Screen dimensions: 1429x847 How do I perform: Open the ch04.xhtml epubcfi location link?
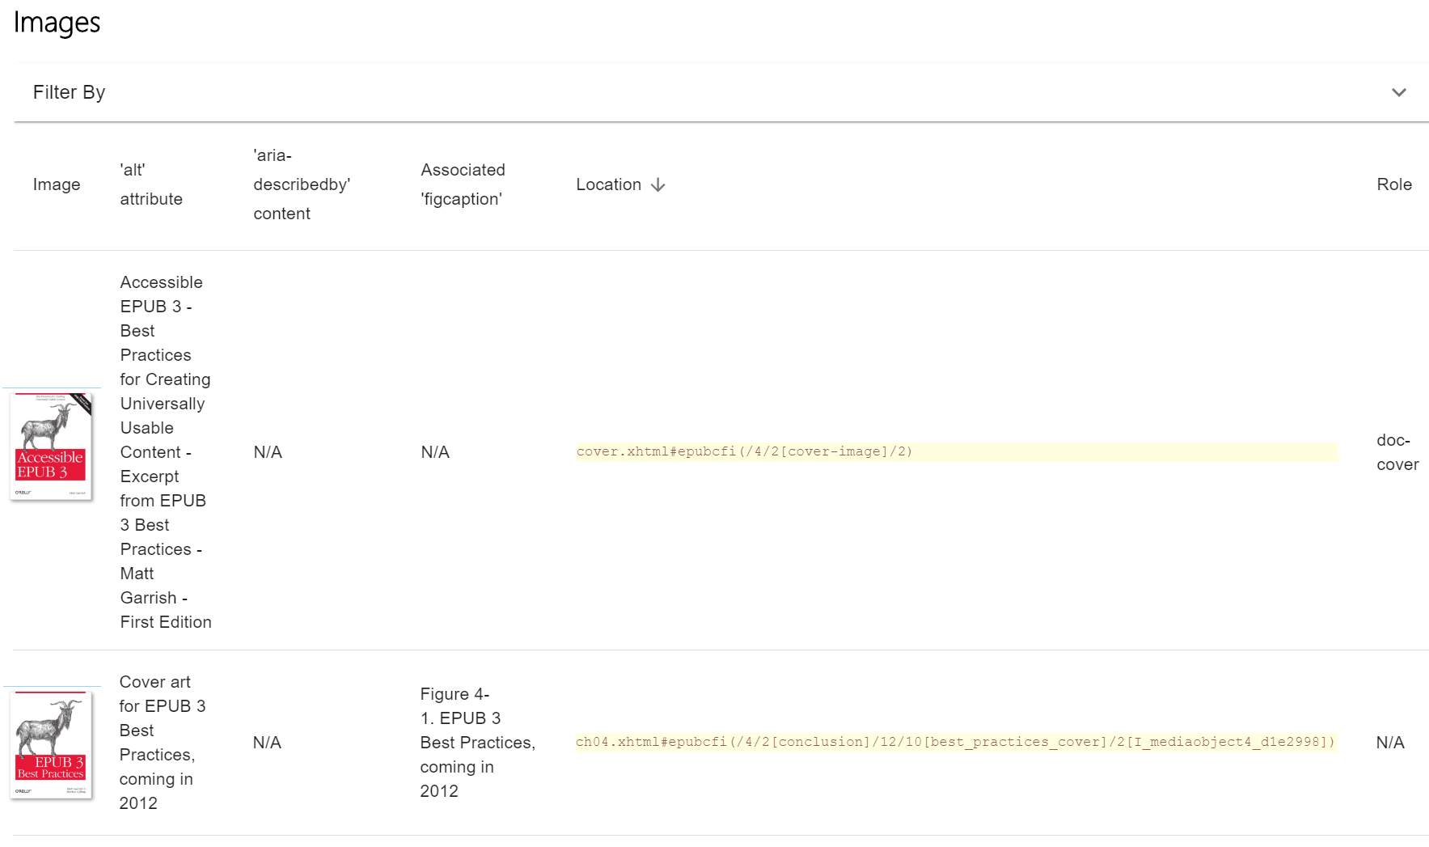[x=955, y=742]
